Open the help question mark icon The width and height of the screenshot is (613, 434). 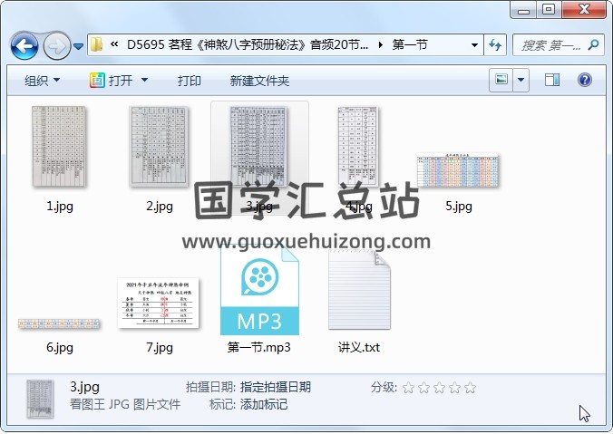pos(585,81)
